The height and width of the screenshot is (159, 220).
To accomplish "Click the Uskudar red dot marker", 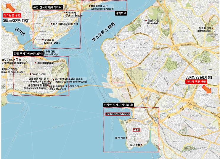I will 146,20.
